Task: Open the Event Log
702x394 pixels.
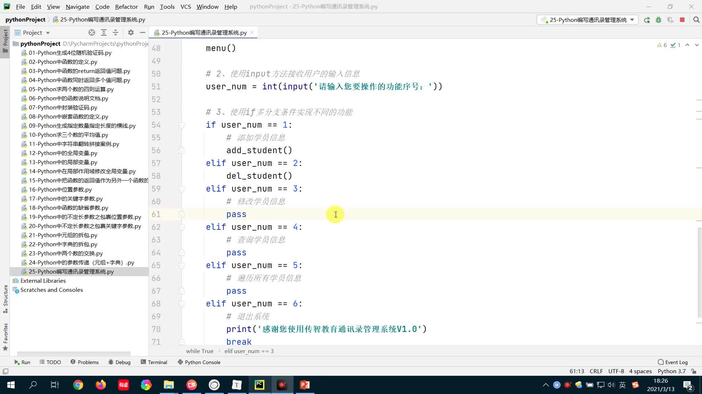Action: tap(673, 362)
